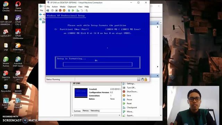
Task: Open Mobile Partner desktop icon
Action: (6, 62)
